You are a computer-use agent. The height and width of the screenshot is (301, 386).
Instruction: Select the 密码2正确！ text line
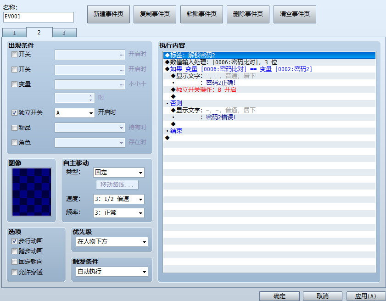coord(269,83)
